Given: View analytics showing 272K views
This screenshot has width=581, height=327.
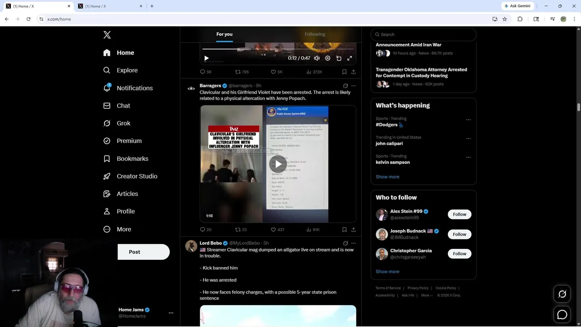Looking at the screenshot, I should 314,72.
